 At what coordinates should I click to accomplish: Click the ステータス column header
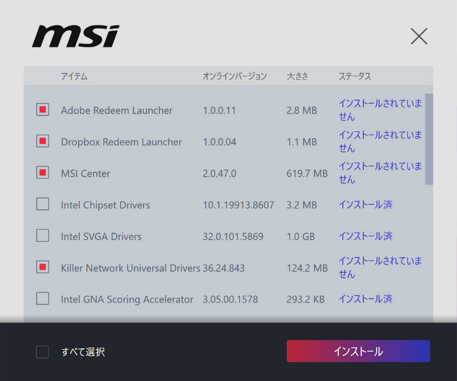point(355,76)
